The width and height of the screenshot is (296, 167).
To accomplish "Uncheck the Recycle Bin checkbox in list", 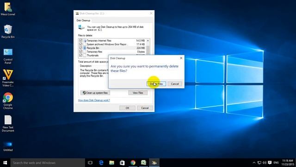I will (81, 48).
